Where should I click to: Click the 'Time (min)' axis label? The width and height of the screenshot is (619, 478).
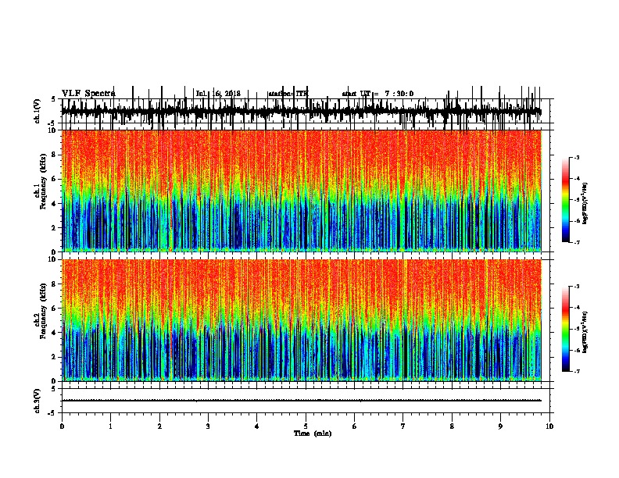(x=313, y=433)
